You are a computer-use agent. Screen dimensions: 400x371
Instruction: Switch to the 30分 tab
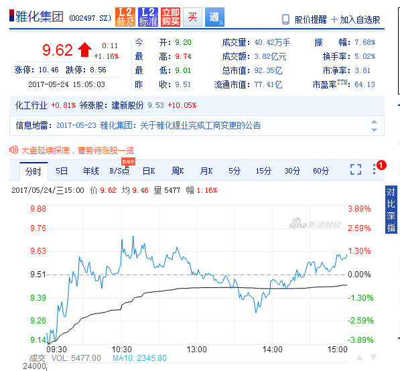pyautogui.click(x=292, y=171)
